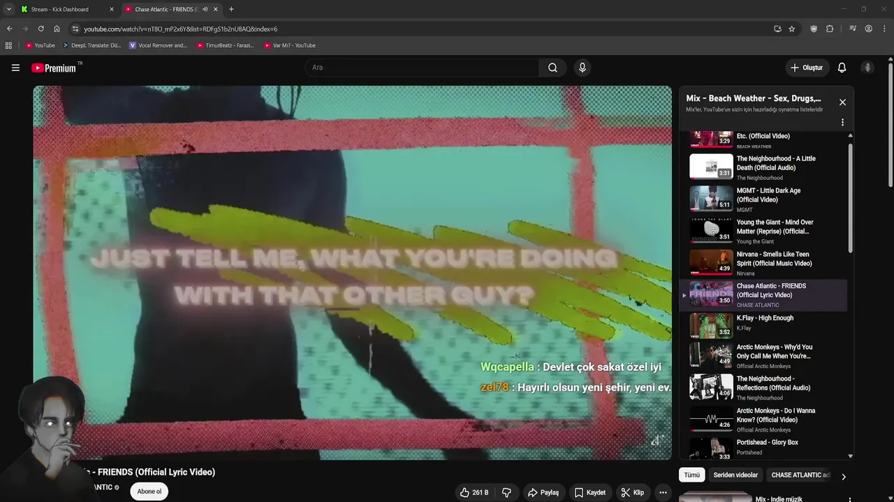Open the Apps grid in bookmarks bar
Viewport: 894px width, 502px height.
[x=8, y=45]
